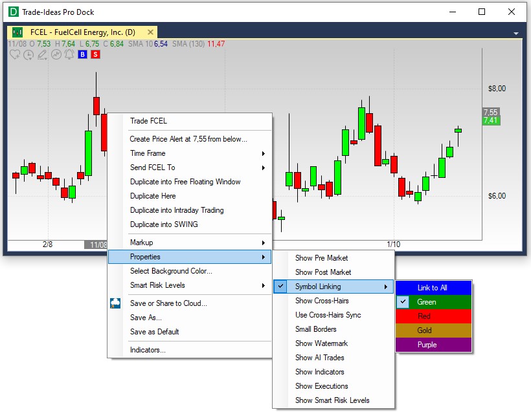Viewport: 531px width, 412px height.
Task: Select the Purple link group
Action: (433, 345)
